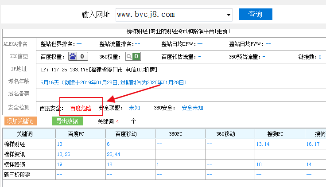Click the red 百度危险 status link

click(81, 108)
